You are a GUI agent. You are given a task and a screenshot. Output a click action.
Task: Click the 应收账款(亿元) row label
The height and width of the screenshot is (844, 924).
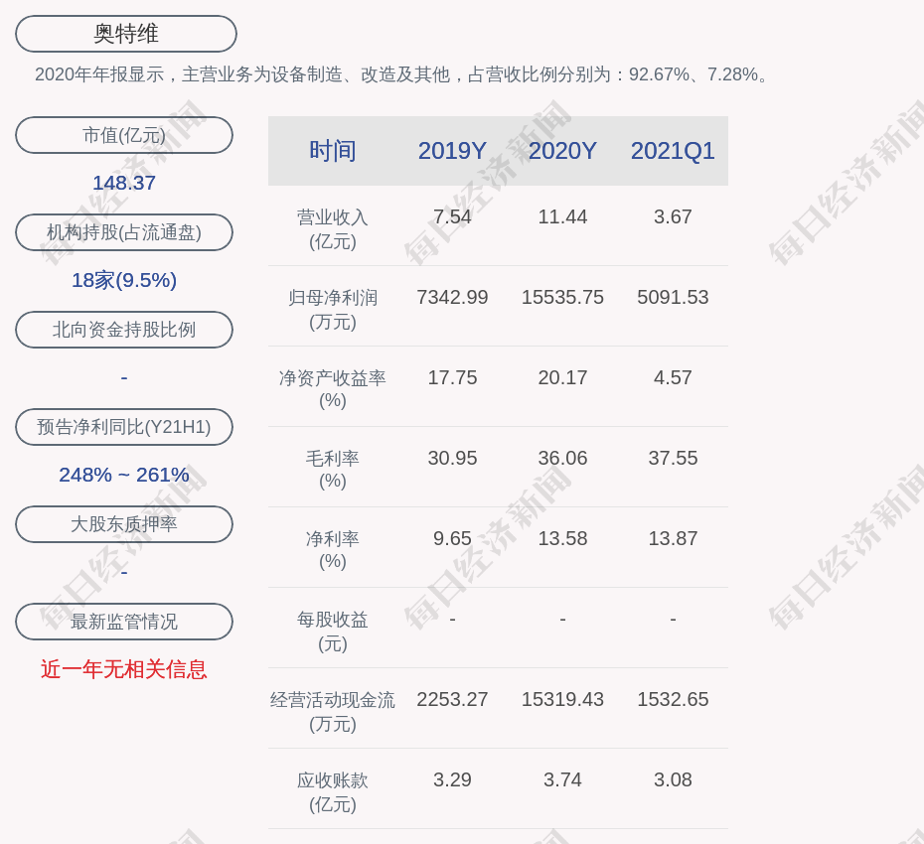[333, 792]
